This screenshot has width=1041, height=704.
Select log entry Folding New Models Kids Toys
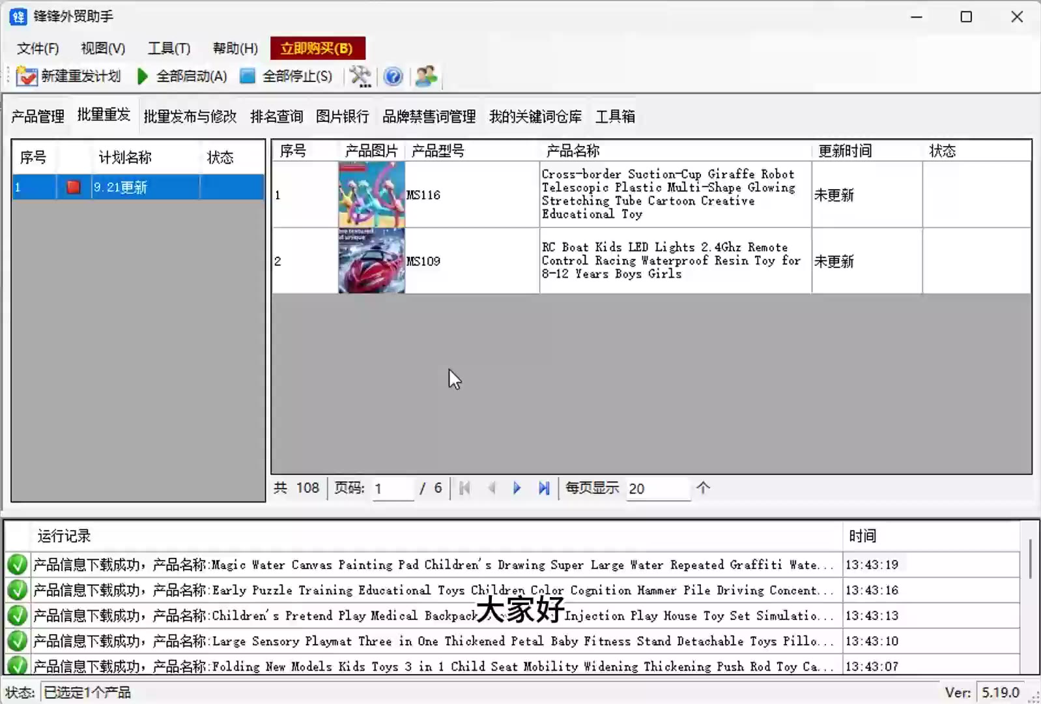pyautogui.click(x=435, y=666)
